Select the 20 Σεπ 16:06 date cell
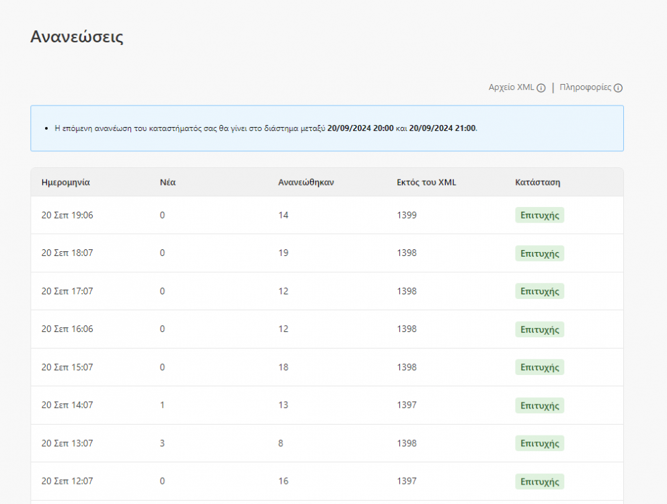Viewport: 667px width, 504px height. [x=67, y=329]
